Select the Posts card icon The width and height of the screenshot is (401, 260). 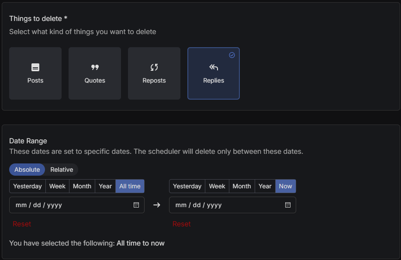35,67
